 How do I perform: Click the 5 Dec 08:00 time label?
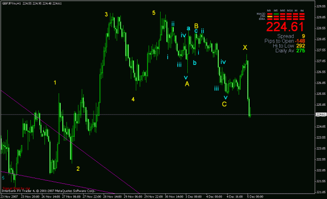click(x=255, y=197)
